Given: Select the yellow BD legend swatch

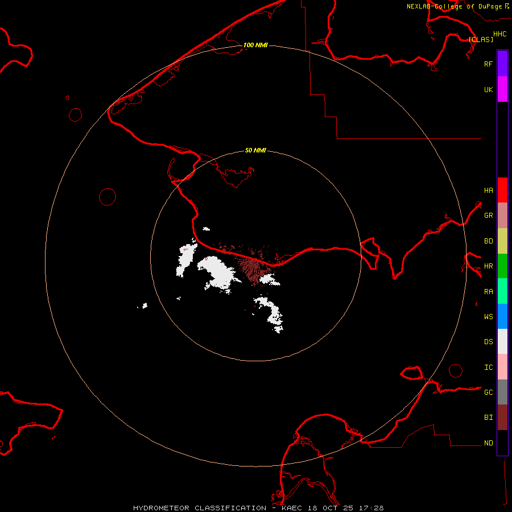Looking at the screenshot, I should click(x=502, y=241).
